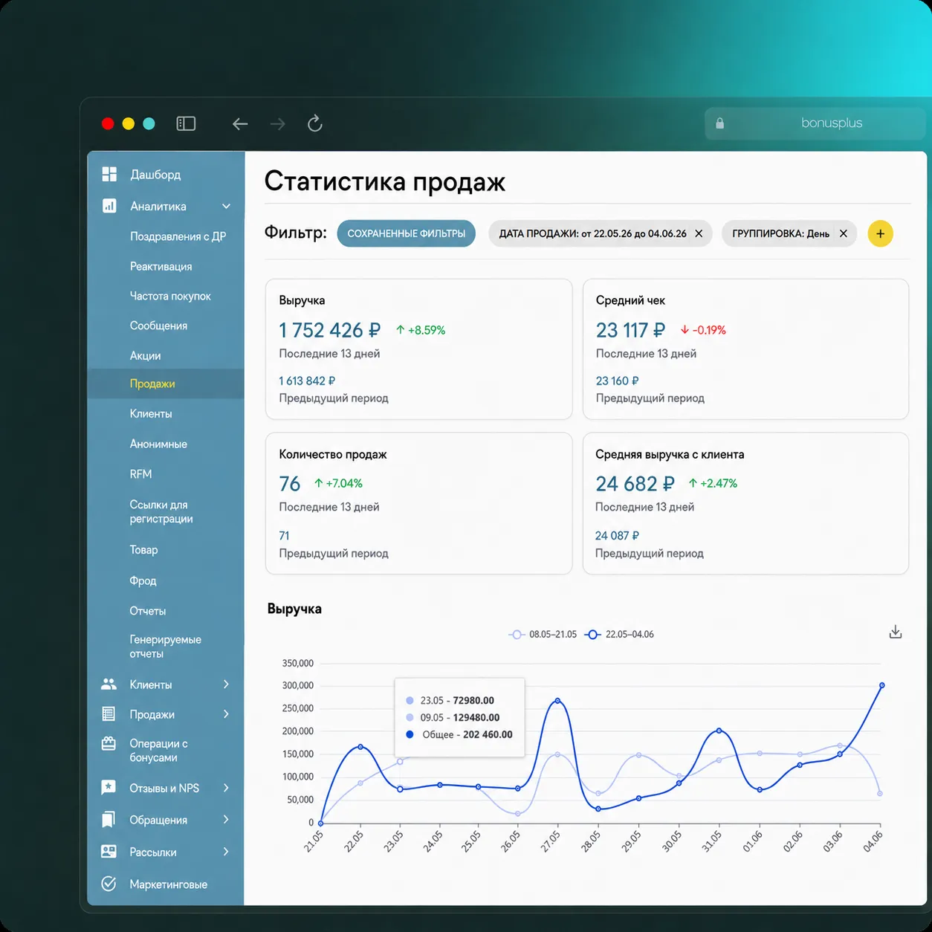Screen dimensions: 932x932
Task: Download the Выручка chart
Action: click(896, 632)
